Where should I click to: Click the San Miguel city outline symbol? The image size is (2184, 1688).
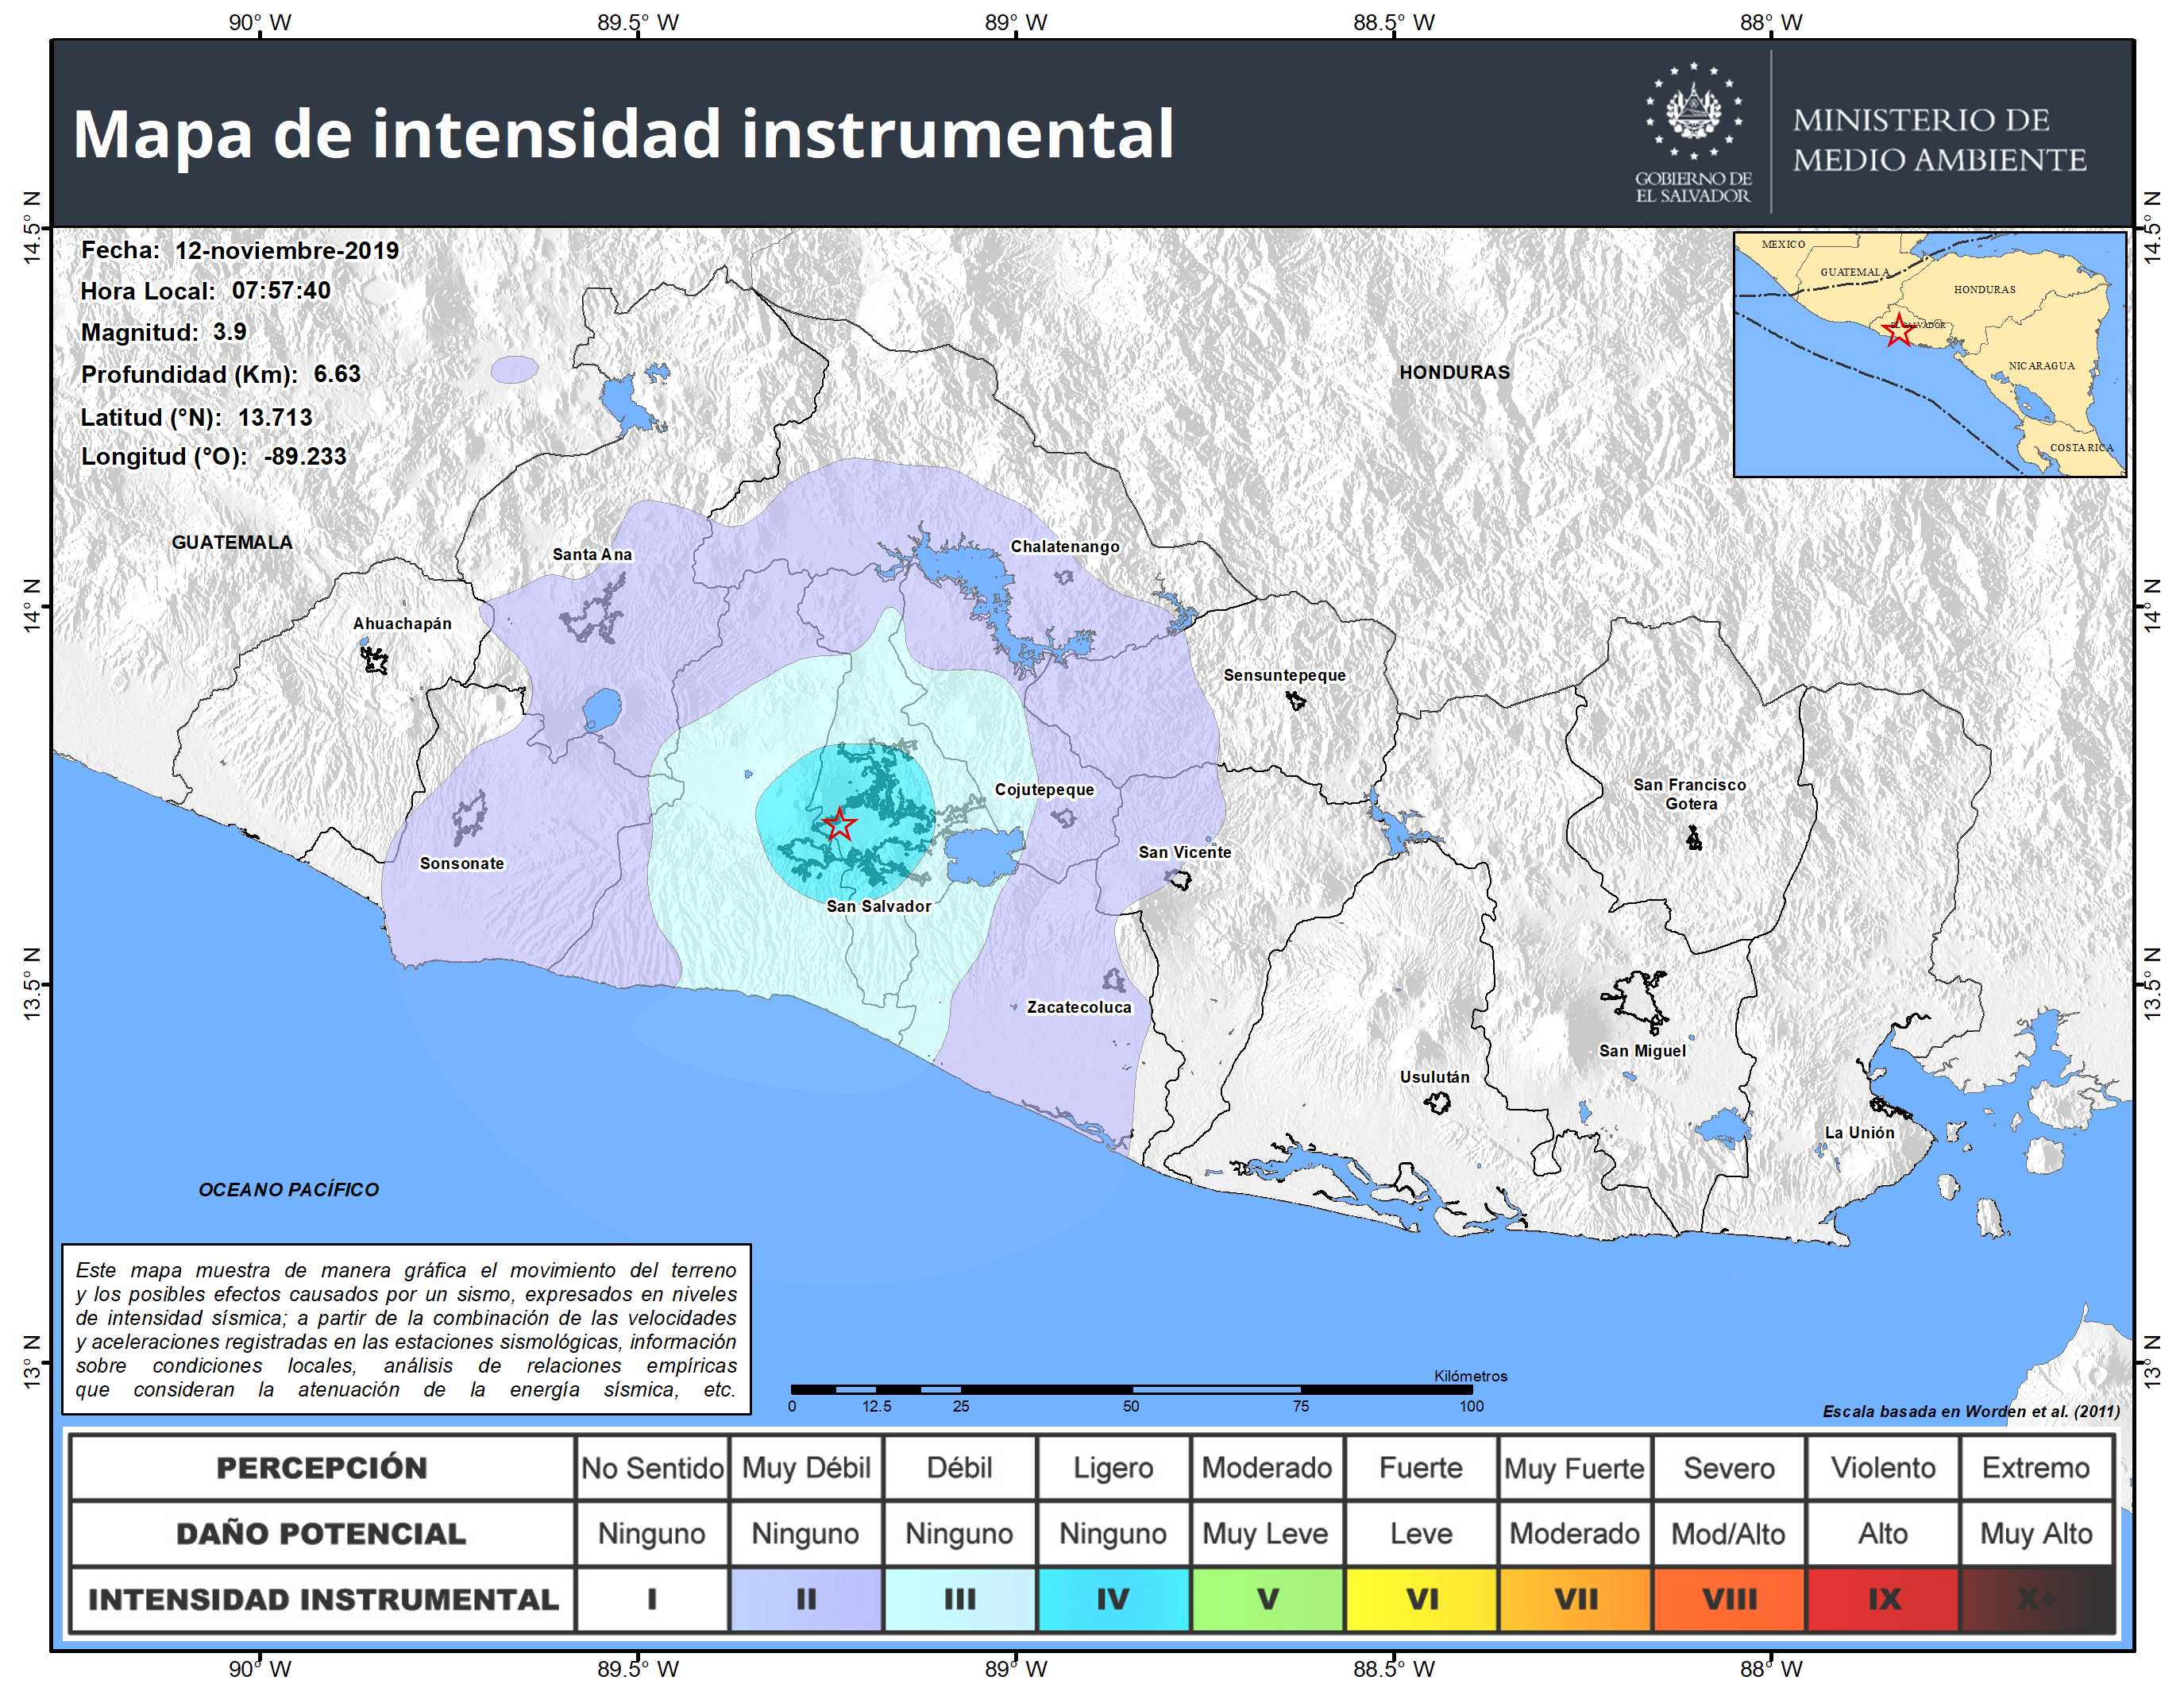(x=1636, y=1001)
